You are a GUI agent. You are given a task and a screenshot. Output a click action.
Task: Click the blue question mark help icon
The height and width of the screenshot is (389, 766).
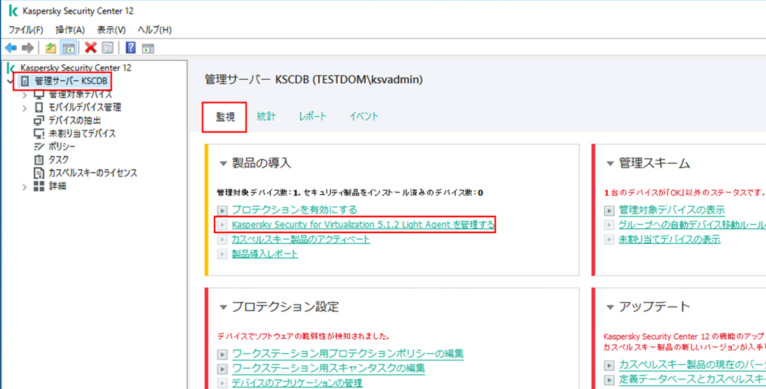pyautogui.click(x=131, y=48)
